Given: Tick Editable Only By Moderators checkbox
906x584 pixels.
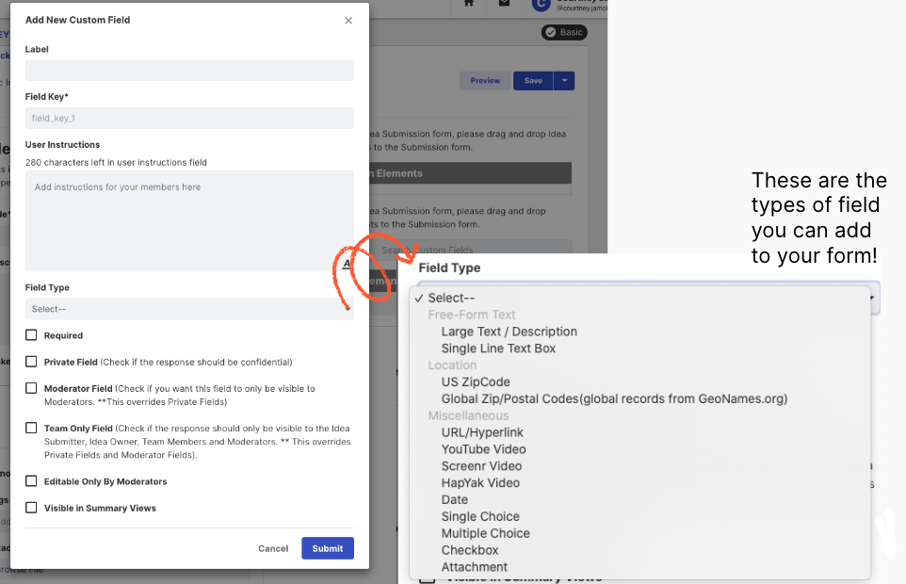Looking at the screenshot, I should [x=31, y=481].
